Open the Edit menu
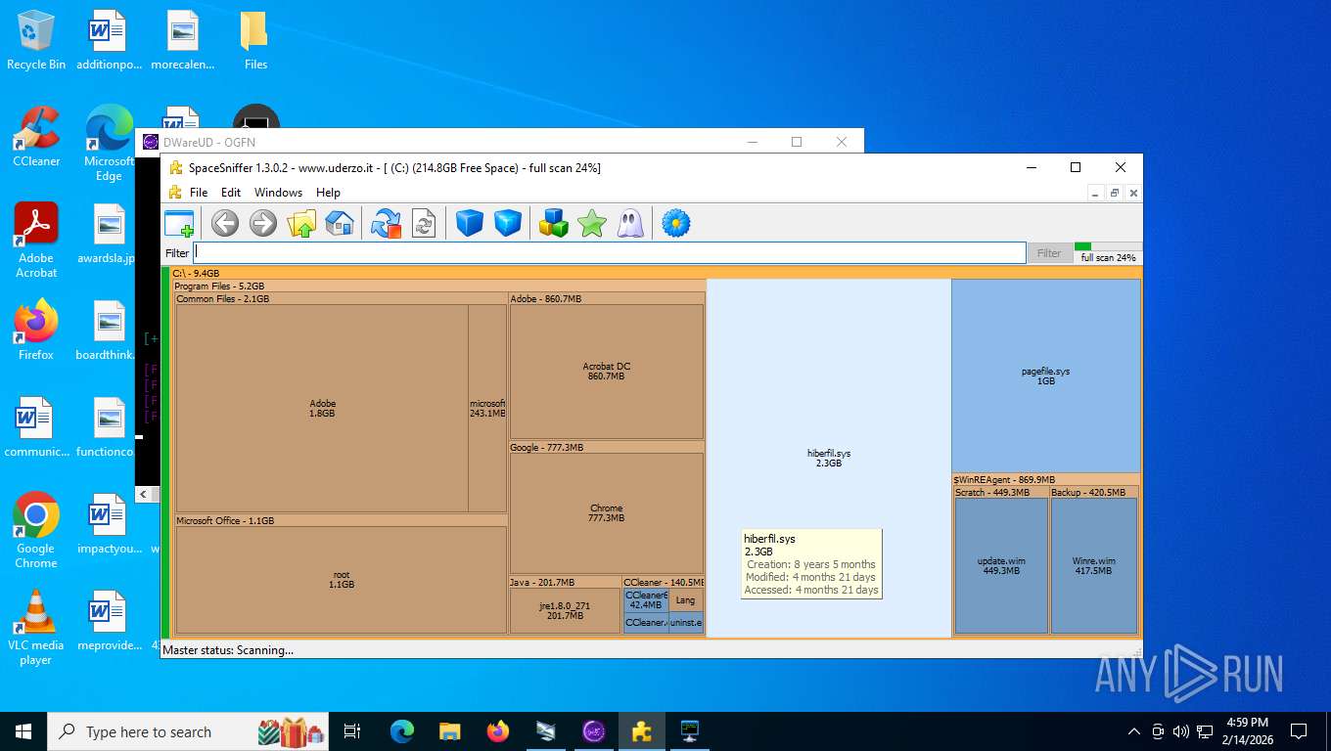 (x=231, y=193)
